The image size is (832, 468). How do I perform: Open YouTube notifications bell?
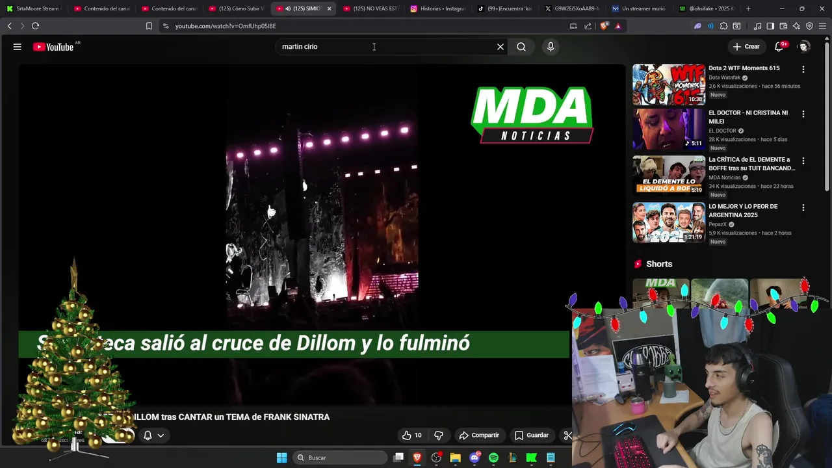click(779, 47)
